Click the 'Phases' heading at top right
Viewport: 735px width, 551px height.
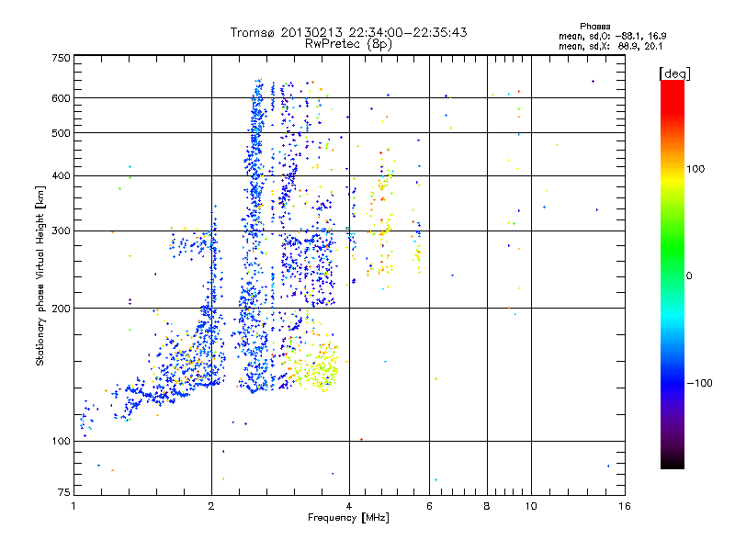pyautogui.click(x=594, y=27)
